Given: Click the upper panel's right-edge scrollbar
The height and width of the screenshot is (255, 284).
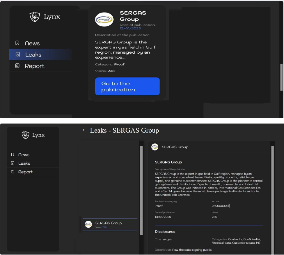Looking at the screenshot, I should (x=281, y=77).
